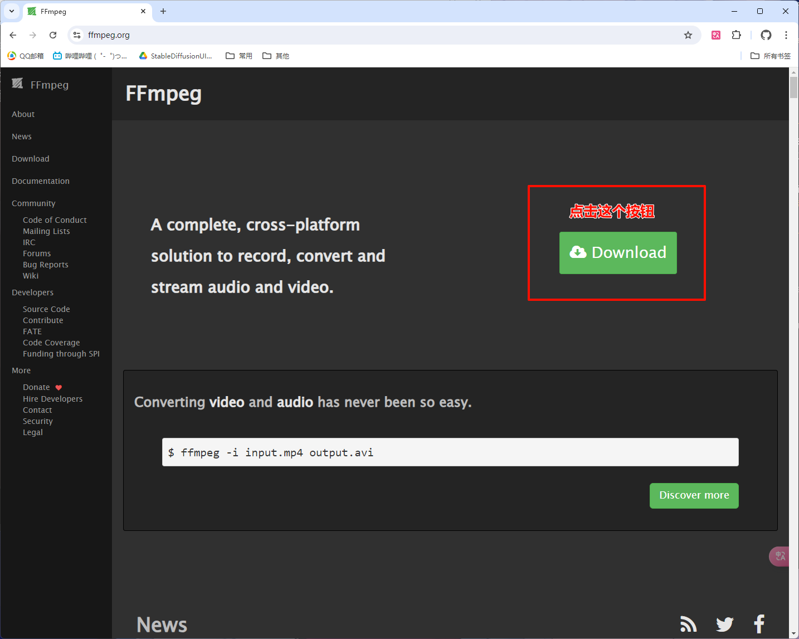Image resolution: width=799 pixels, height=639 pixels.
Task: Open Contact link in sidebar
Action: (37, 410)
